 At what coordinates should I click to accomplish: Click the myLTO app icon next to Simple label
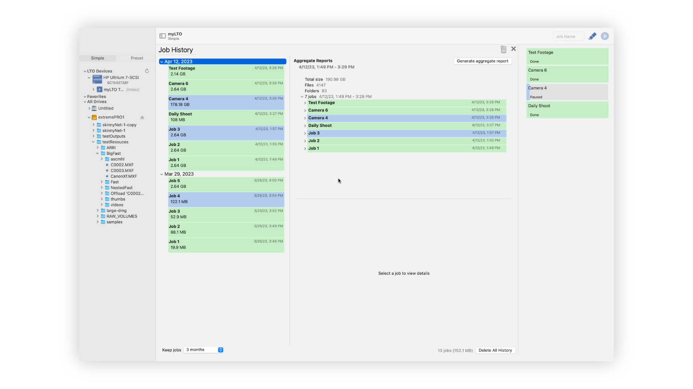(162, 36)
